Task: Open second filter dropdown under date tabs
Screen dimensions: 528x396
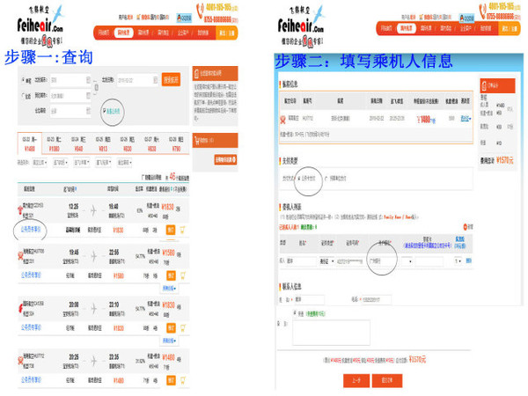Action: (x=61, y=163)
